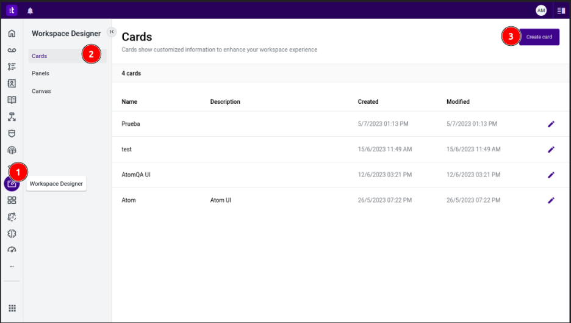Select the Cards menu item
Image resolution: width=571 pixels, height=323 pixels.
click(x=40, y=56)
